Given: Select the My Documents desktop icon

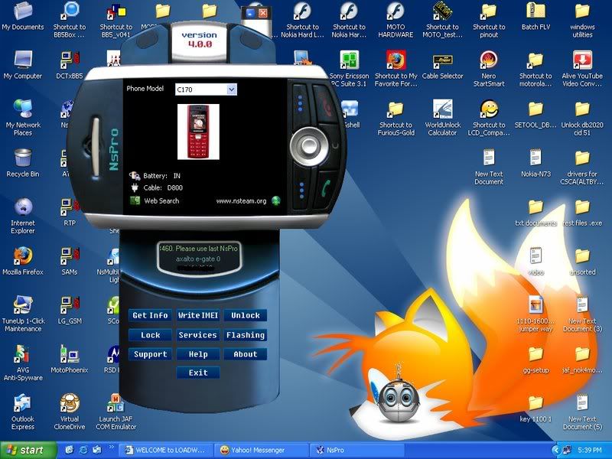Looking at the screenshot, I should click(23, 16).
